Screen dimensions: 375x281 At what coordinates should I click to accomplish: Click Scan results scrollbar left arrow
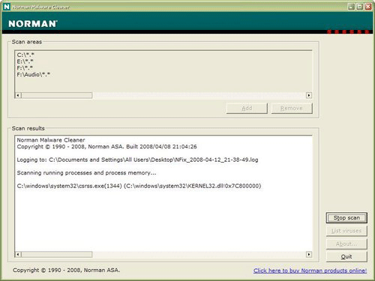click(18, 254)
